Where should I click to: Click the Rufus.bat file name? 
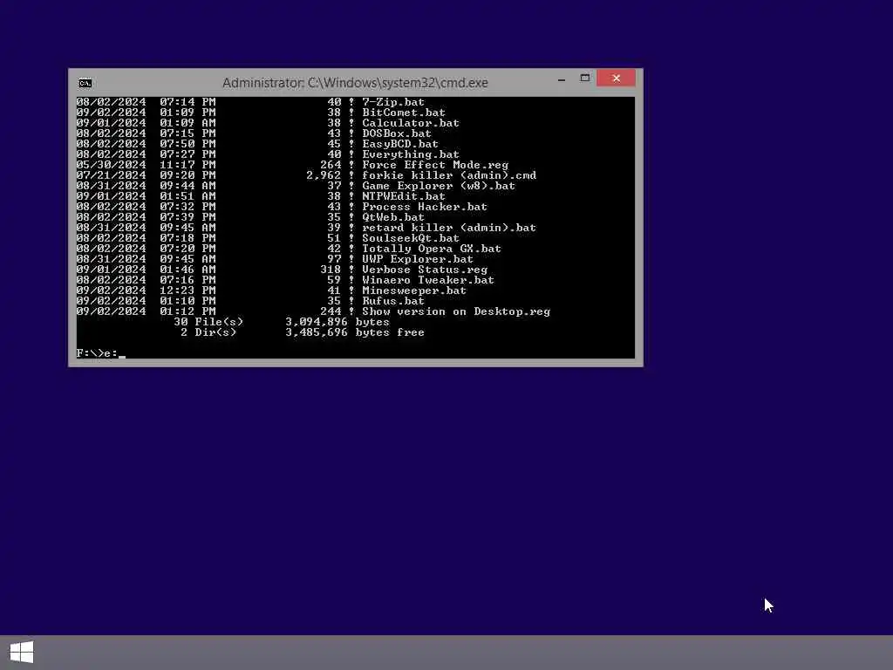[x=393, y=301]
